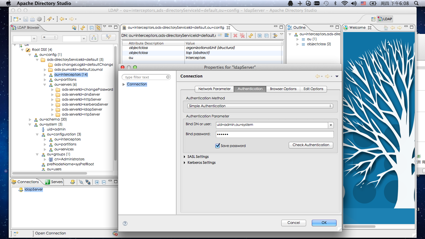Viewport: 425px width, 239px height.
Task: Click the Bind password field
Action: pyautogui.click(x=274, y=134)
